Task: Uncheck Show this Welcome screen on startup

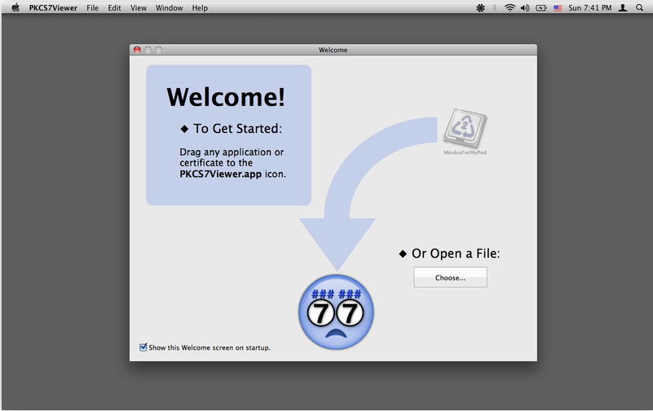Action: point(143,347)
